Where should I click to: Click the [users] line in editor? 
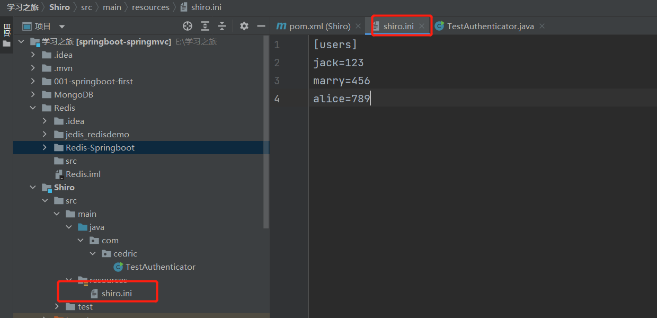(335, 45)
